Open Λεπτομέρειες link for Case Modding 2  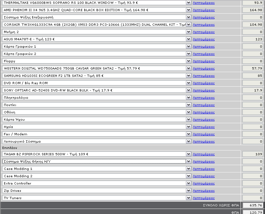tap(204, 176)
